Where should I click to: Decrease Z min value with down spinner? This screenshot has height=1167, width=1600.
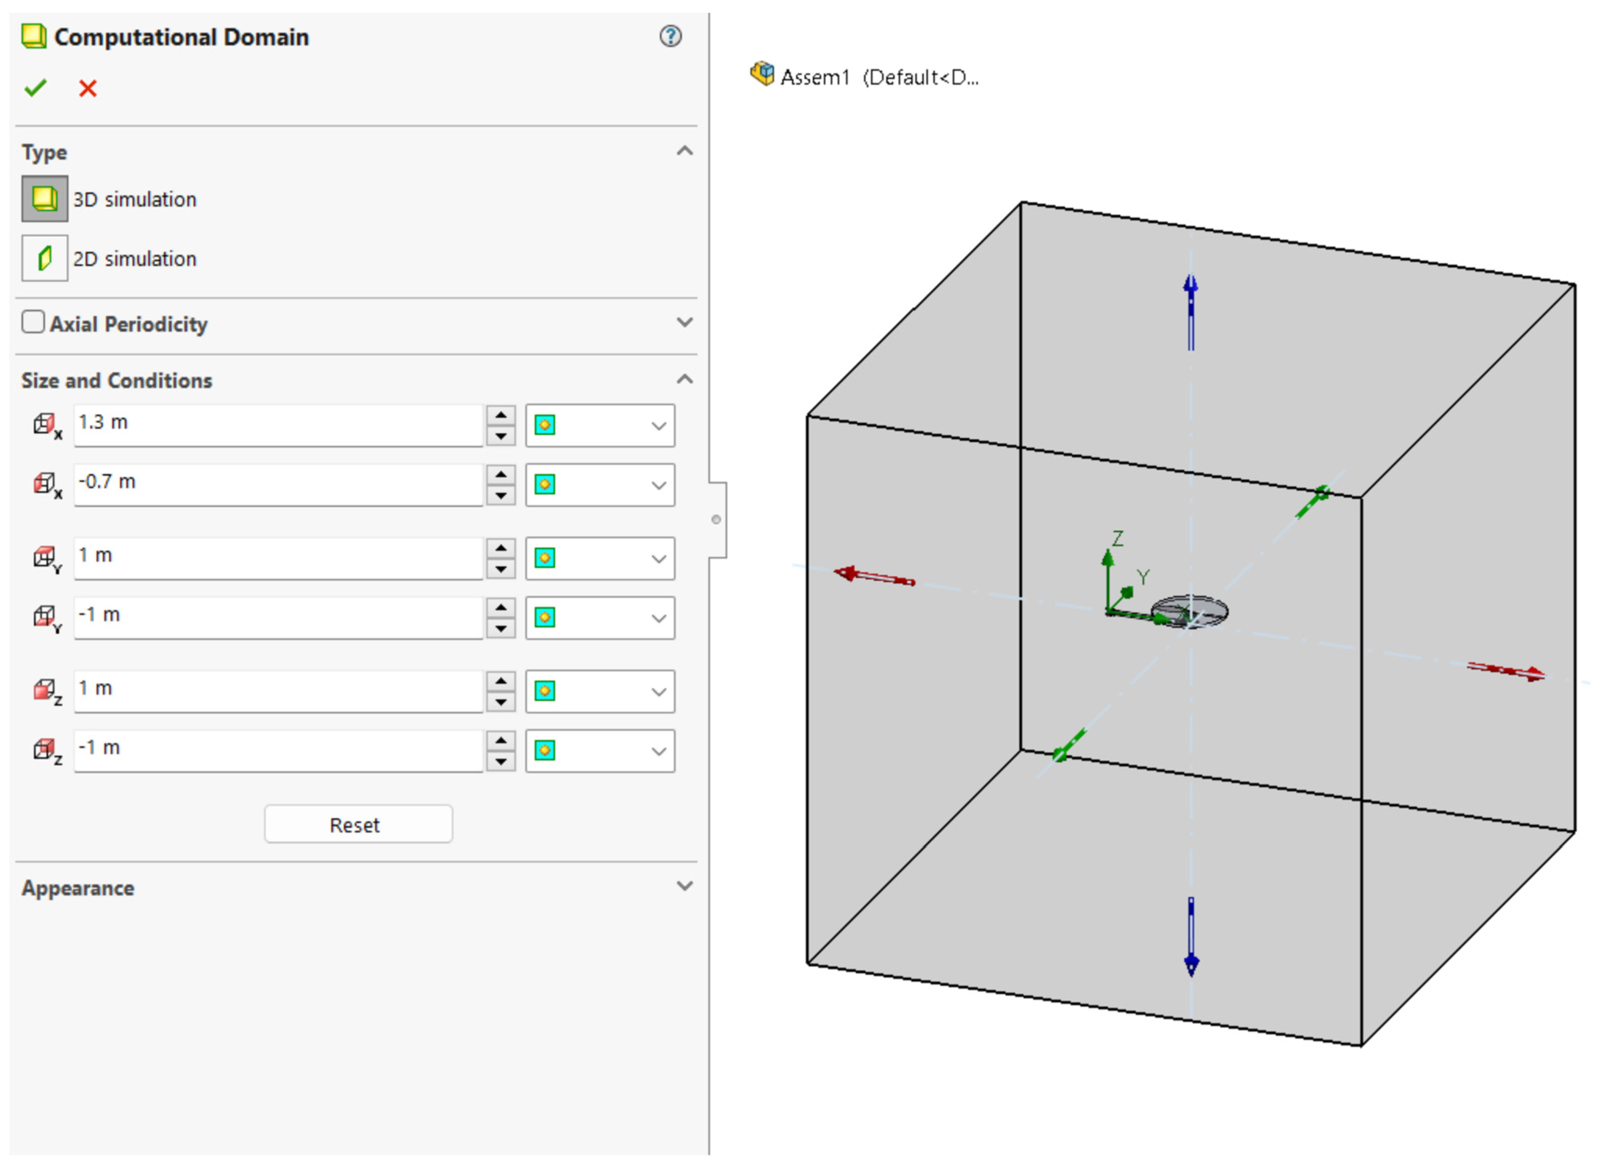pos(501,762)
